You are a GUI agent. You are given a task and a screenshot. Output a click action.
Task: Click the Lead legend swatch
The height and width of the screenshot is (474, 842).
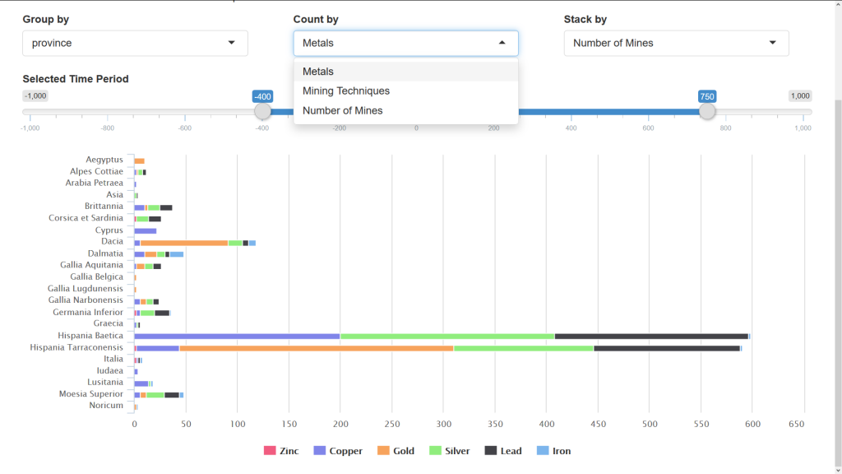(491, 451)
